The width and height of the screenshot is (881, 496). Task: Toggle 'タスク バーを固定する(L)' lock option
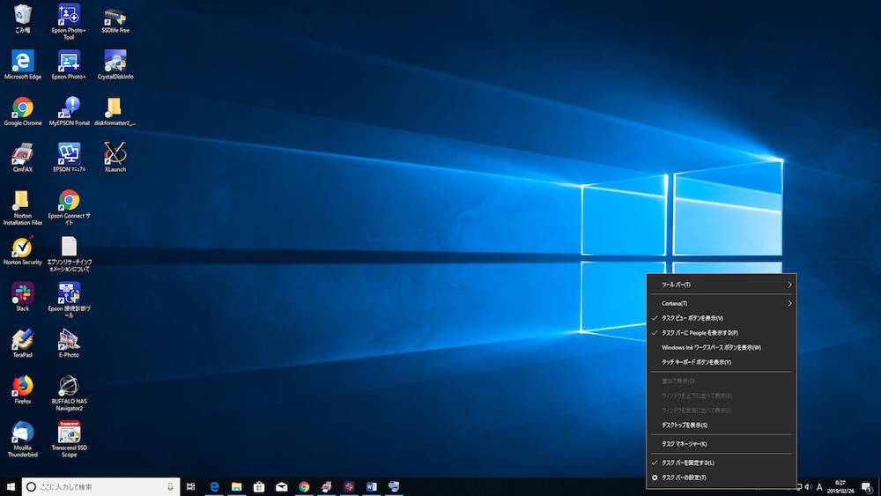722,463
